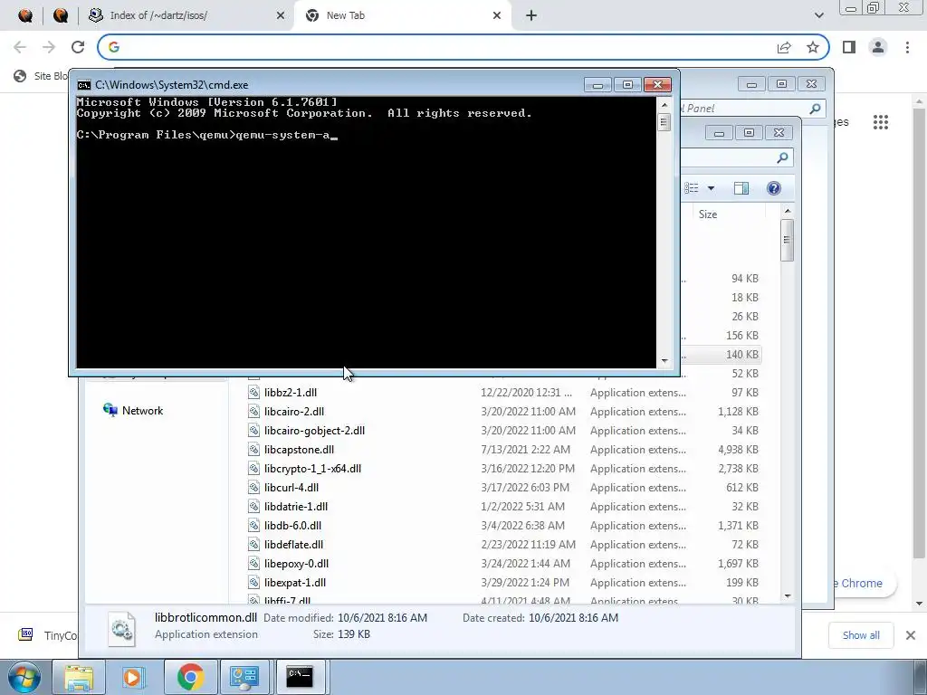Viewport: 927px width, 695px height.
Task: Open Google apps grid icon
Action: pyautogui.click(x=880, y=122)
